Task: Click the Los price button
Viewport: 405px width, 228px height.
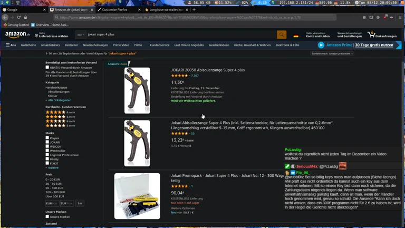Action: tap(80, 203)
